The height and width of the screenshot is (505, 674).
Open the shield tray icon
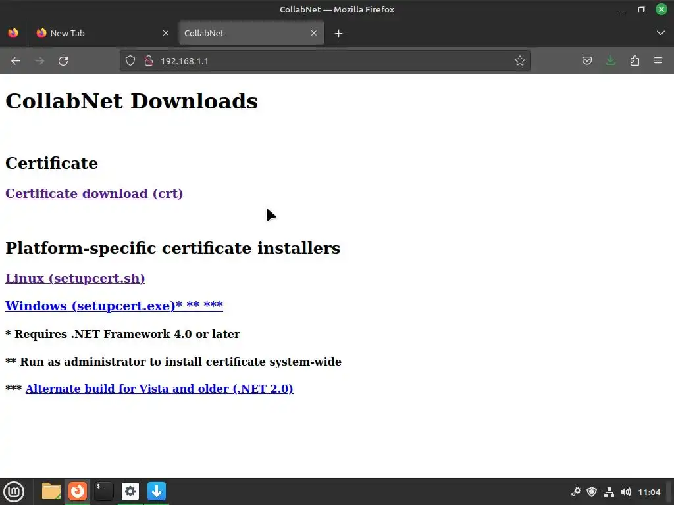coord(592,492)
